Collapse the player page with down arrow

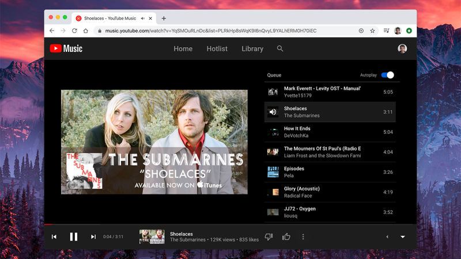[x=403, y=237]
